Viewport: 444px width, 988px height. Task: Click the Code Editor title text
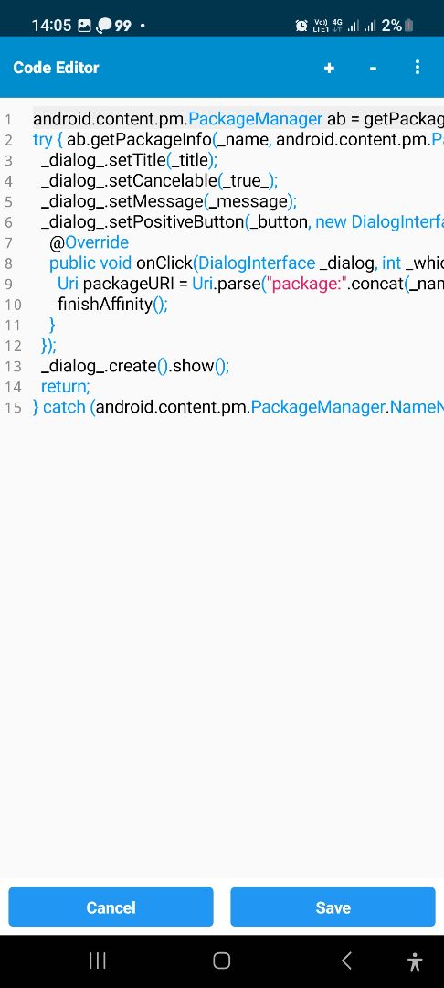tap(56, 68)
